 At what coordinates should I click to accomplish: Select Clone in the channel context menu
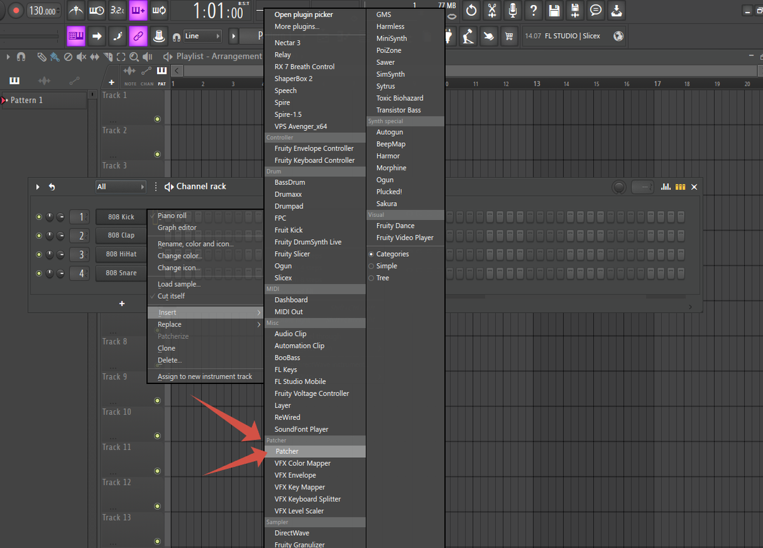coord(167,348)
